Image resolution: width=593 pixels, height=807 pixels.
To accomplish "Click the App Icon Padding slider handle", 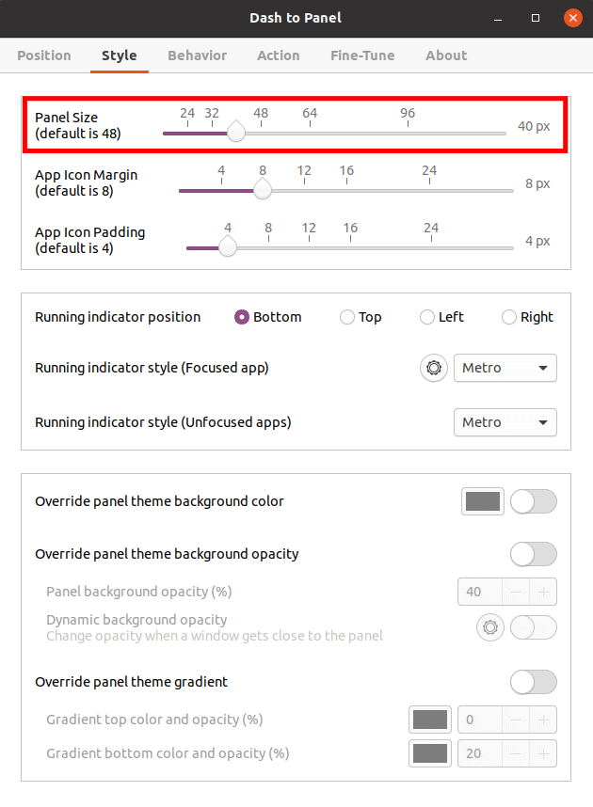I will [x=227, y=247].
